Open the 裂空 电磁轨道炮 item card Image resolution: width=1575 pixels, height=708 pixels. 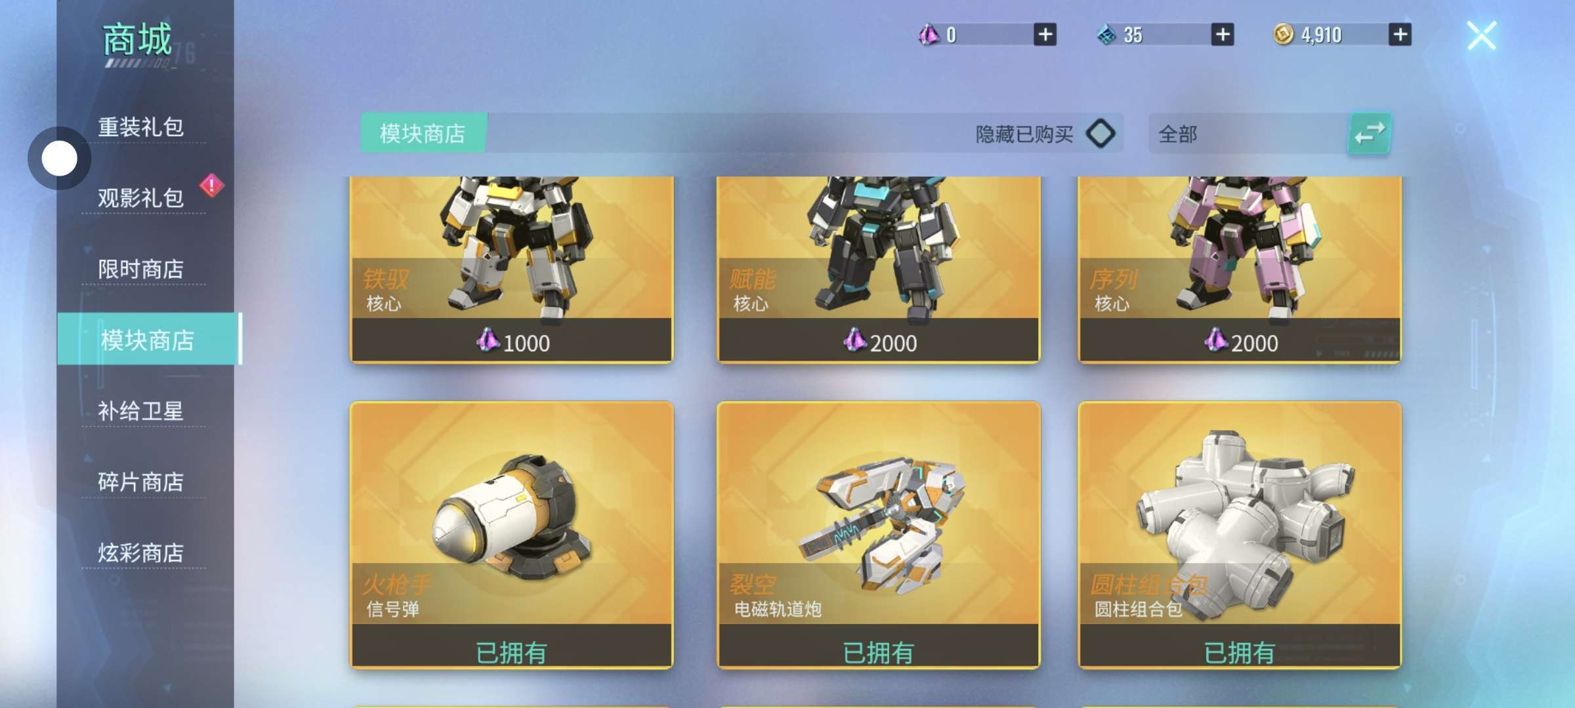coord(879,535)
